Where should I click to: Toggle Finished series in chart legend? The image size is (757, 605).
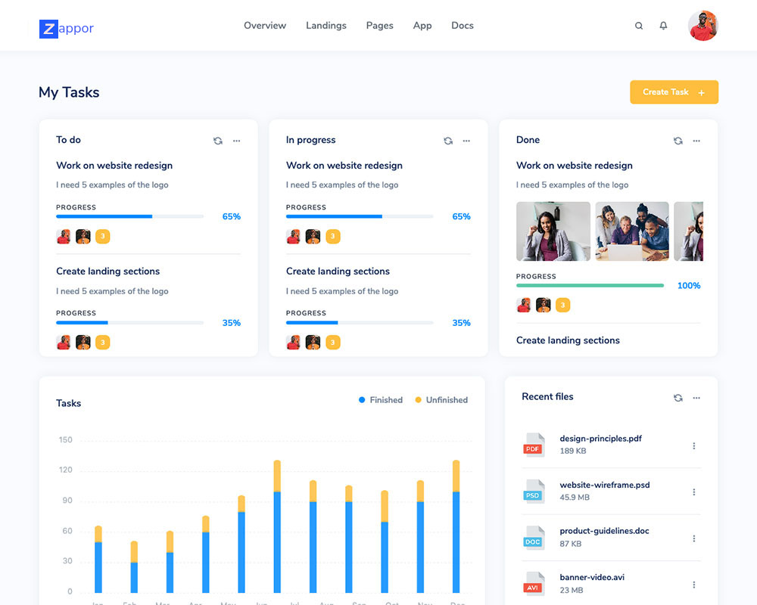coord(381,400)
